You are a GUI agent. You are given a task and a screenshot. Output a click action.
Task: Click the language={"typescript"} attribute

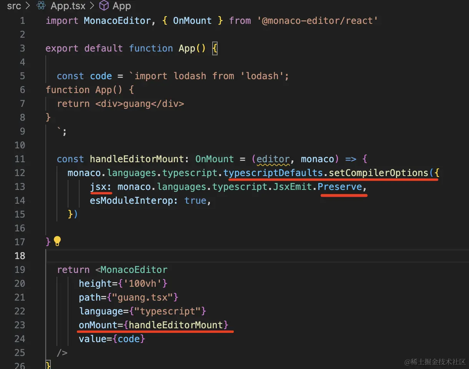(143, 311)
